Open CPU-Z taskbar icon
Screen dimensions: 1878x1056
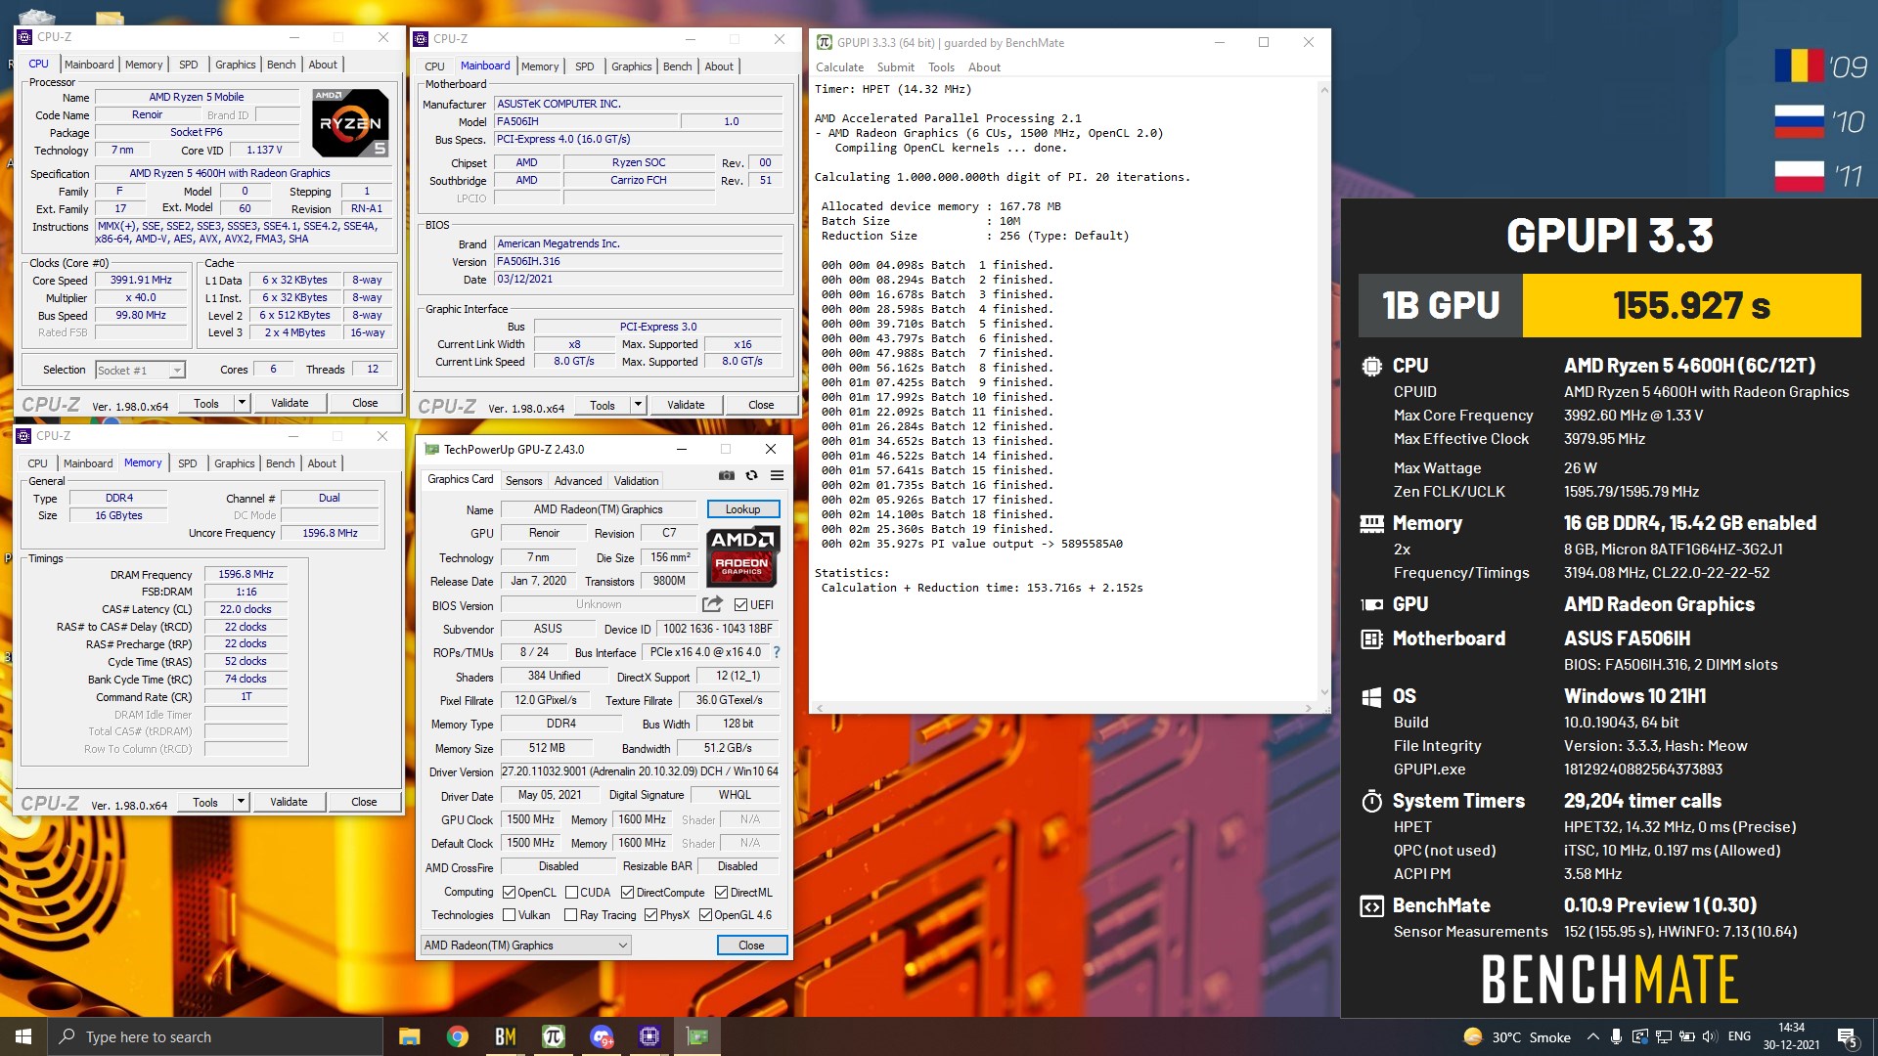point(649,1036)
